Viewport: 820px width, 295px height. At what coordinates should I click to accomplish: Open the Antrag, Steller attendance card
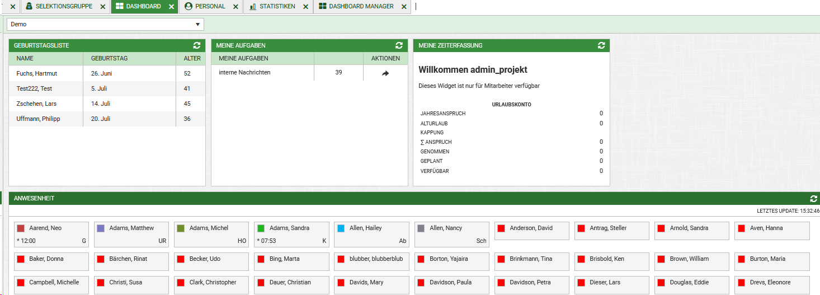(x=612, y=231)
